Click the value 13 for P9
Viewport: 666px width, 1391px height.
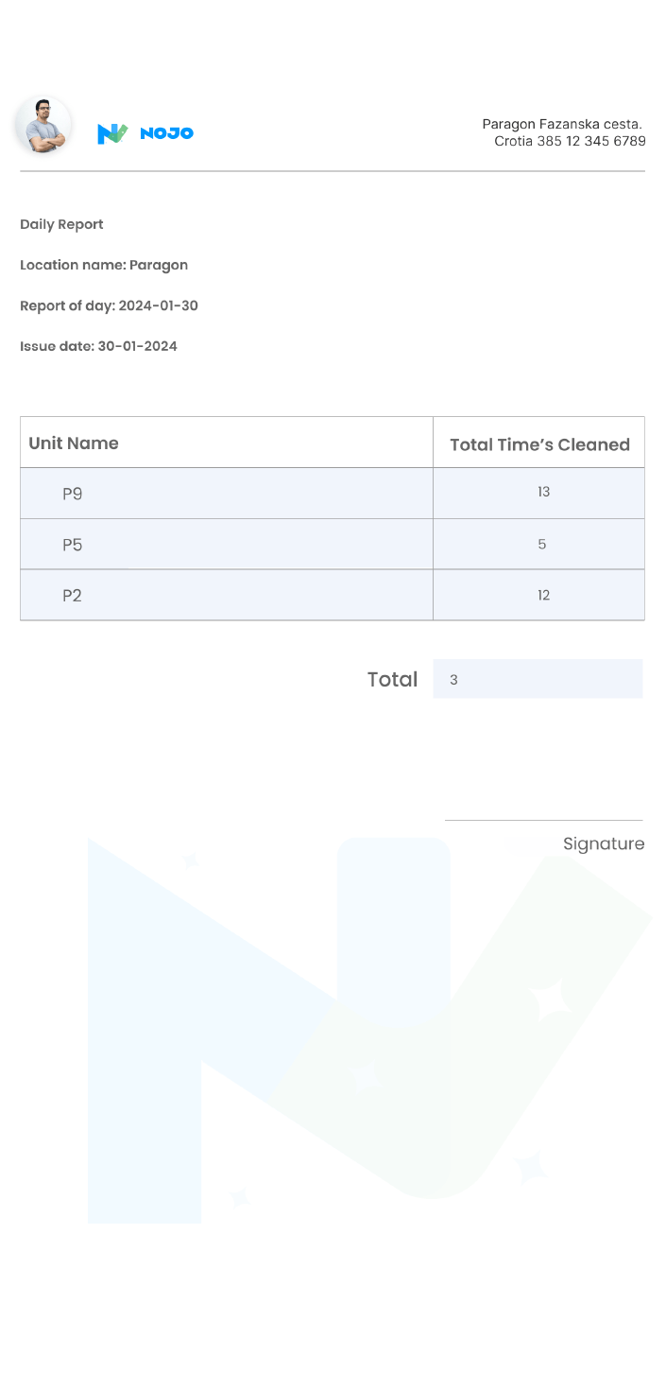click(543, 492)
